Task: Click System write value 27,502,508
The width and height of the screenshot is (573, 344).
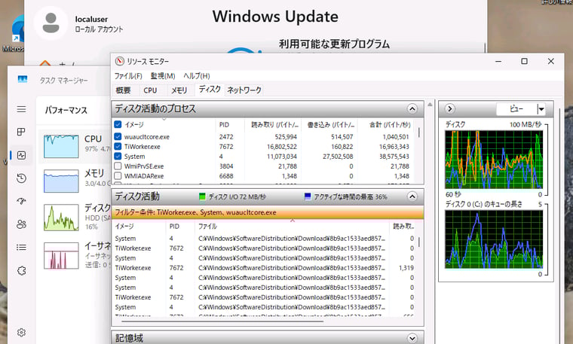Action: point(338,157)
